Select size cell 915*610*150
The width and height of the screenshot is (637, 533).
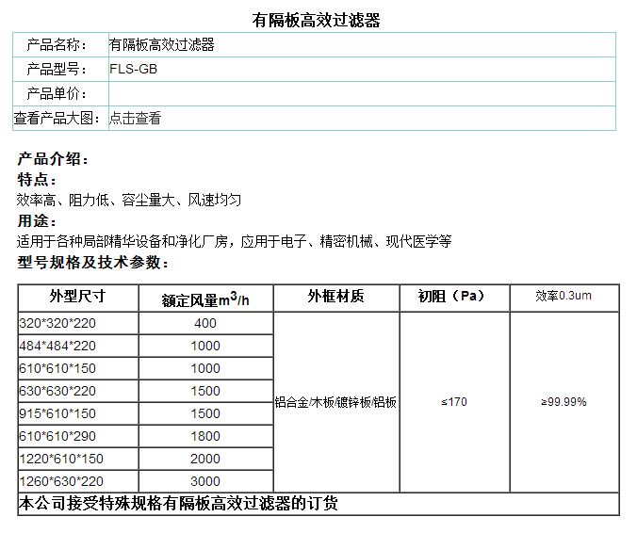[57, 413]
